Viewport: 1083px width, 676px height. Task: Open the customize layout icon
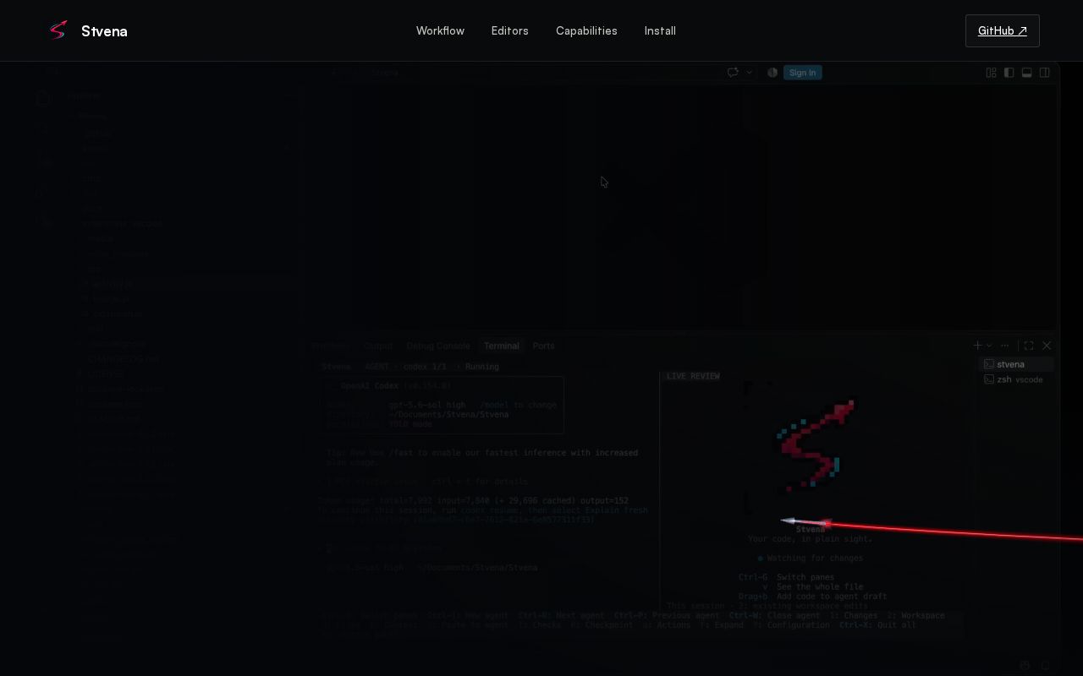click(x=991, y=73)
